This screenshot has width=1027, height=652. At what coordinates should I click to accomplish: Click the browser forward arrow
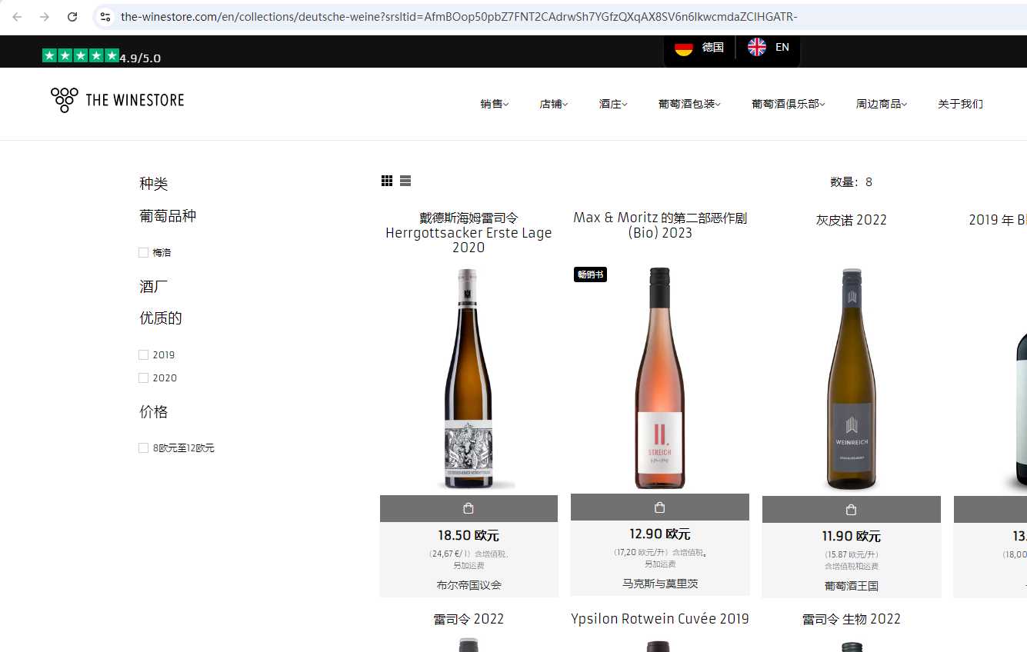[x=45, y=17]
